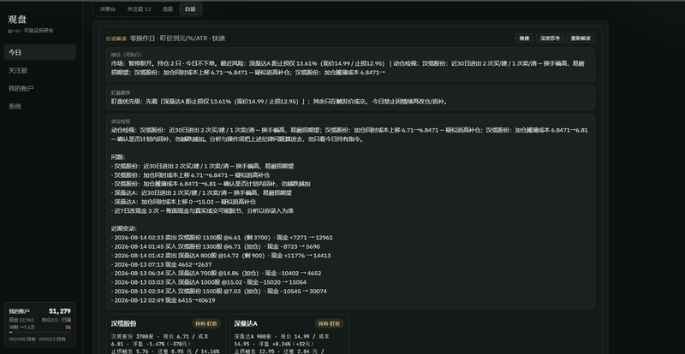Viewport: 685px width, 354px height.
Task: Click the 重新解读 button
Action: click(x=581, y=38)
